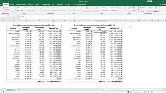Switch to Normal view in status bar
Viewport: 166px width, 93px height.
pyautogui.click(x=145, y=92)
